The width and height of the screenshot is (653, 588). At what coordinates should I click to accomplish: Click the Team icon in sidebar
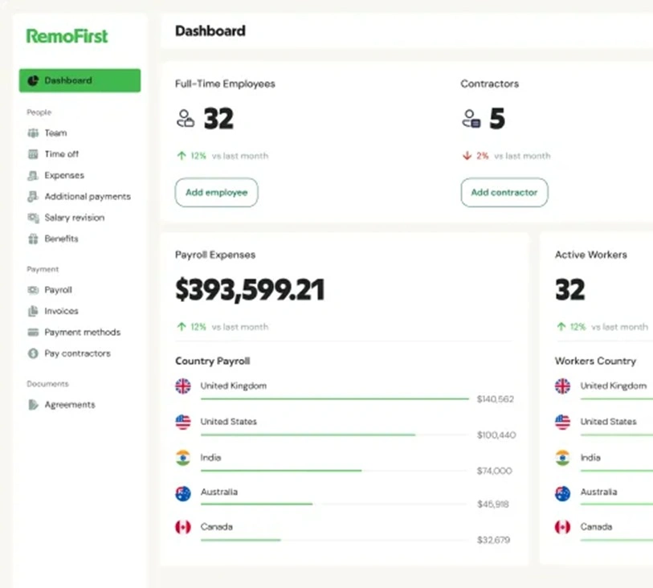pyautogui.click(x=33, y=133)
